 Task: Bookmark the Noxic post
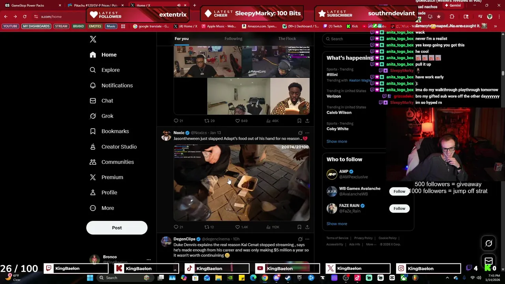coord(299,227)
